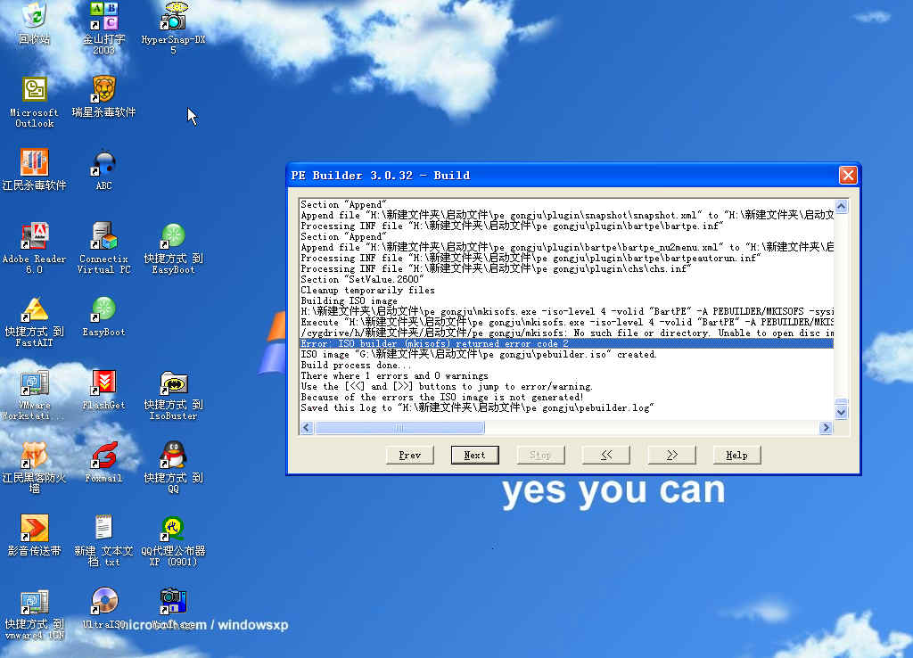
Task: Click the 'No such file or directory' log line
Action: click(x=566, y=333)
